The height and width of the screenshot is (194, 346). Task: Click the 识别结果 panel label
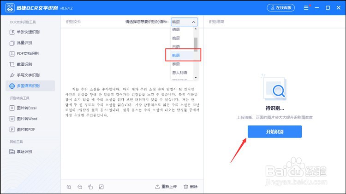[216, 22]
